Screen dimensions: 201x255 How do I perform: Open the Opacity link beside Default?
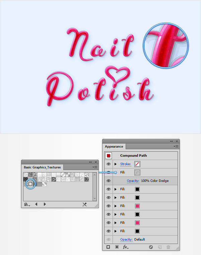pyautogui.click(x=126, y=240)
